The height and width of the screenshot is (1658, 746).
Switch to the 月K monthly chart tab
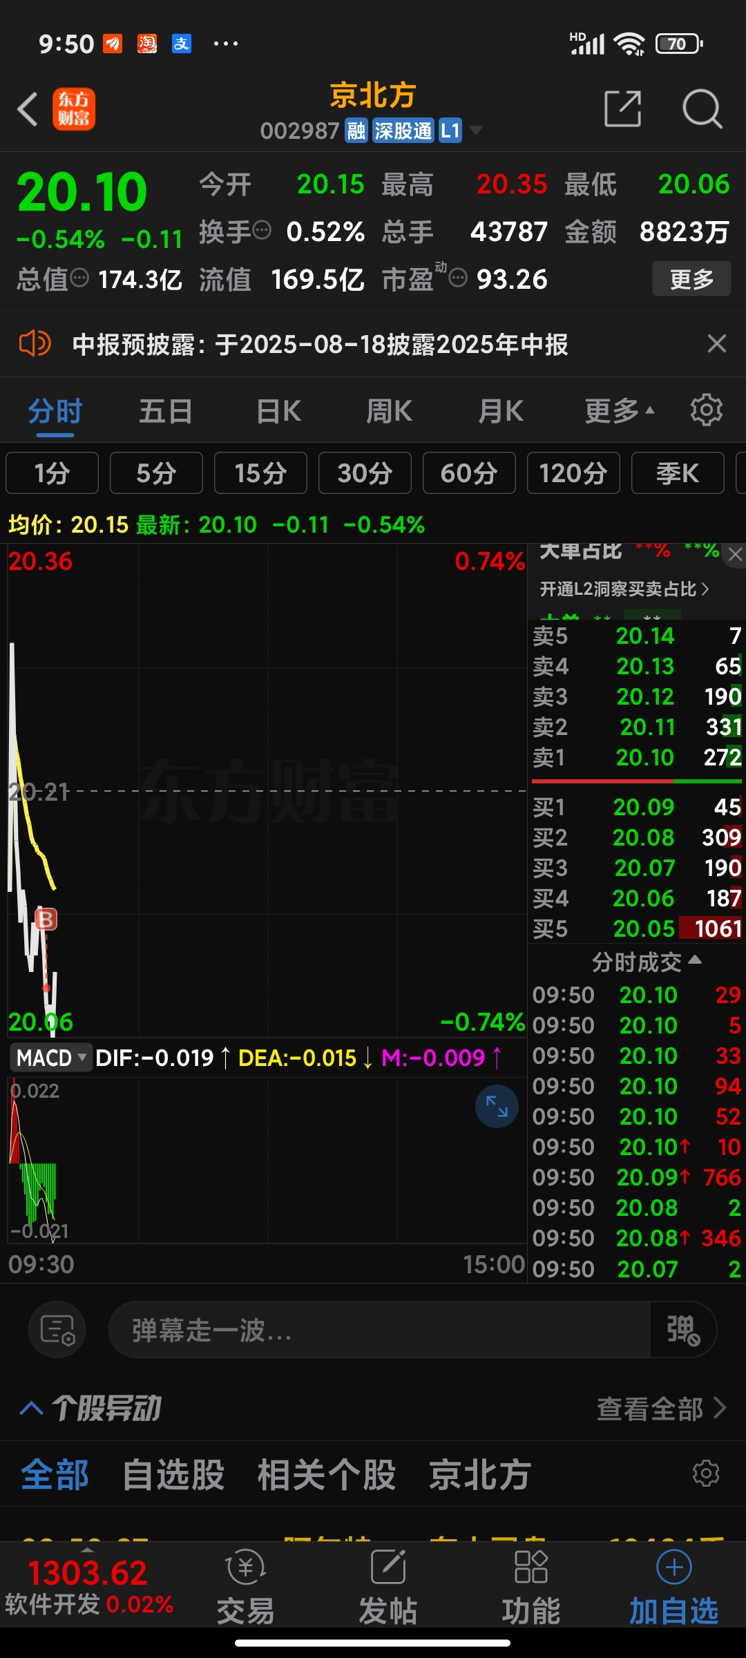(501, 411)
